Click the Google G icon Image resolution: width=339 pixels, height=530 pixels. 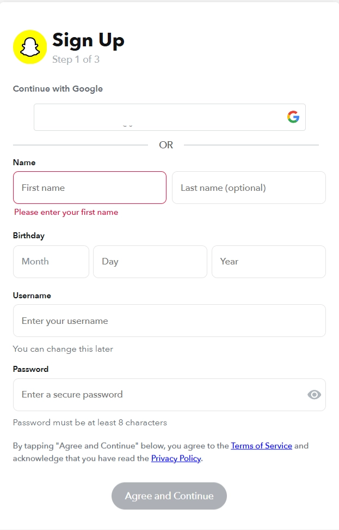point(293,116)
